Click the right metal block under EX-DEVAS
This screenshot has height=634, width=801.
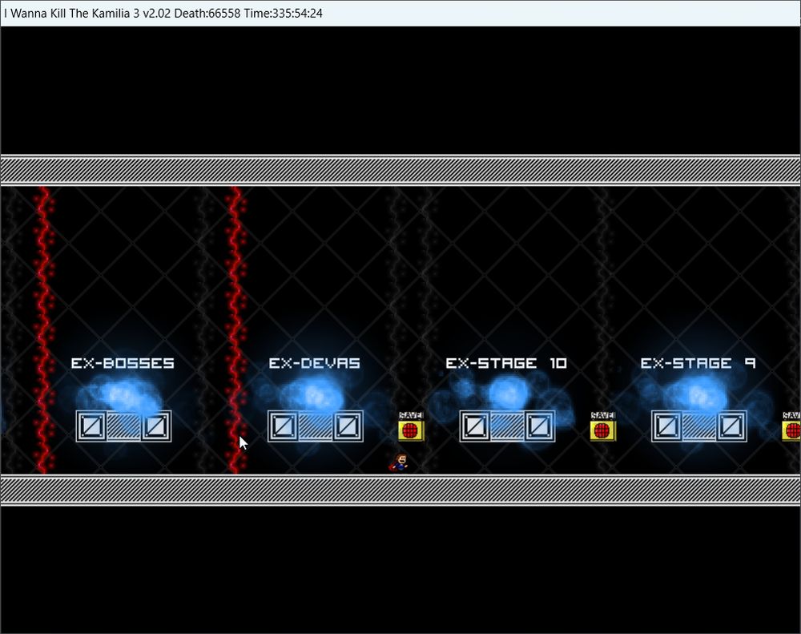[x=348, y=426]
